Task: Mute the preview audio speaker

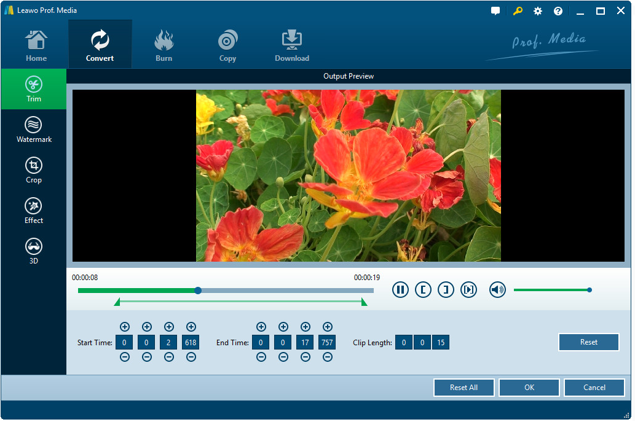Action: coord(497,290)
